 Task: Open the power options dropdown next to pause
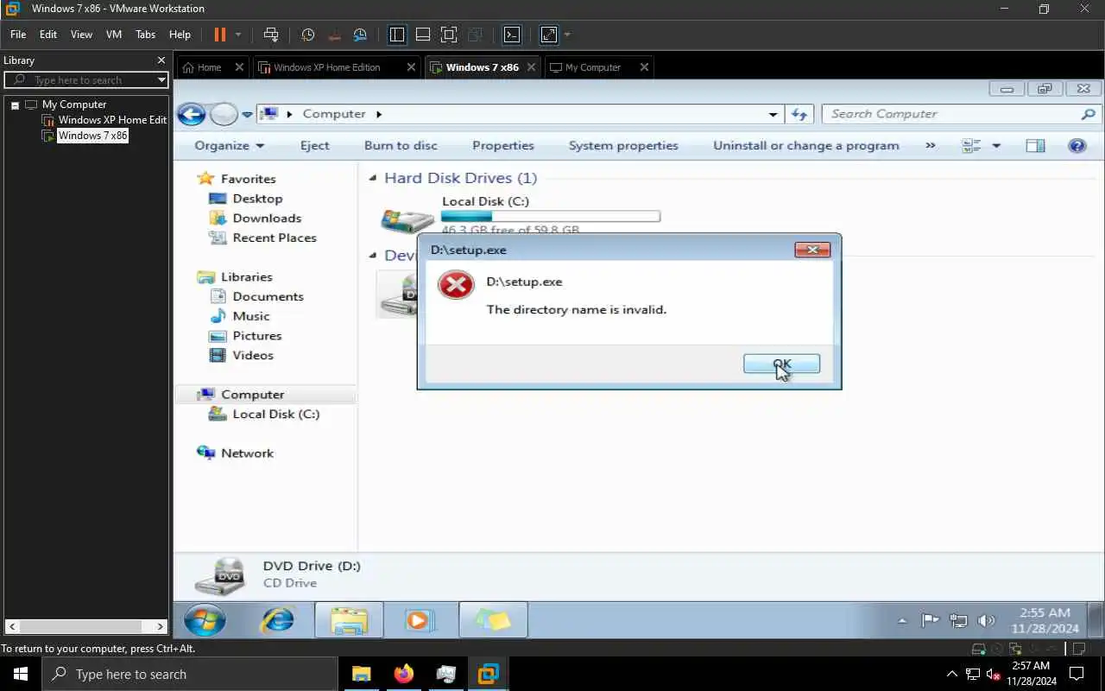(x=238, y=35)
